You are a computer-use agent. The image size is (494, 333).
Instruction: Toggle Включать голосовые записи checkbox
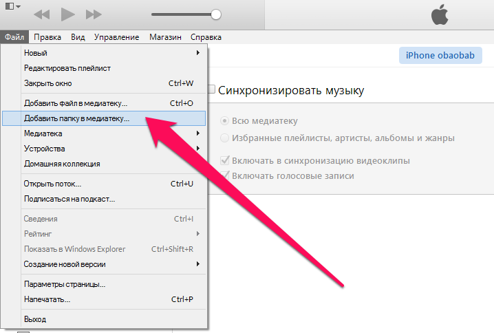click(x=224, y=175)
